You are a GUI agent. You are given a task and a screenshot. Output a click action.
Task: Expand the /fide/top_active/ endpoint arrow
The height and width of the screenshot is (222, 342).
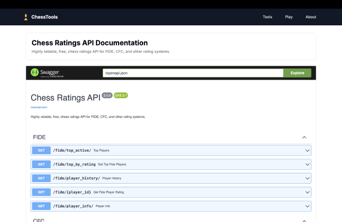pos(307,150)
